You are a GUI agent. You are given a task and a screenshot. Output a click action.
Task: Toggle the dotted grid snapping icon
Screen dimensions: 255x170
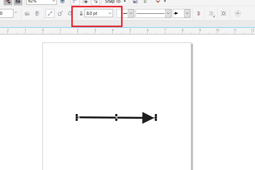tap(223, 13)
